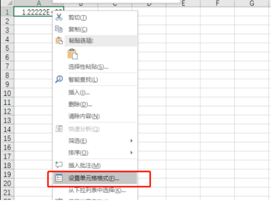The height and width of the screenshot is (201, 271).
Task: Click the Format Cells list icon
Action: tap(59, 178)
